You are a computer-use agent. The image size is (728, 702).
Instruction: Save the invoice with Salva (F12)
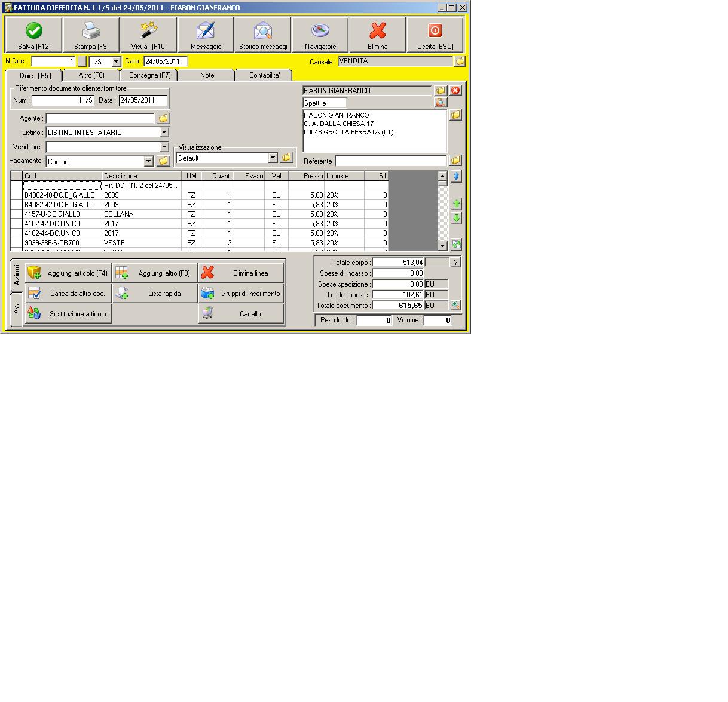pos(34,35)
